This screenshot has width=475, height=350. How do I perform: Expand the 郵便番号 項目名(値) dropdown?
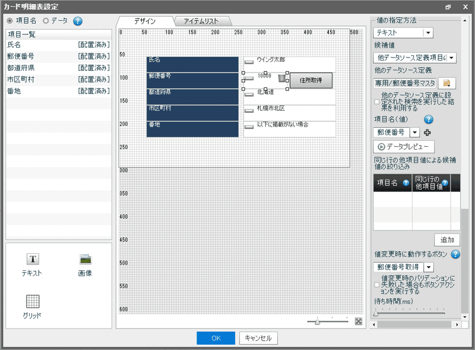[x=414, y=131]
